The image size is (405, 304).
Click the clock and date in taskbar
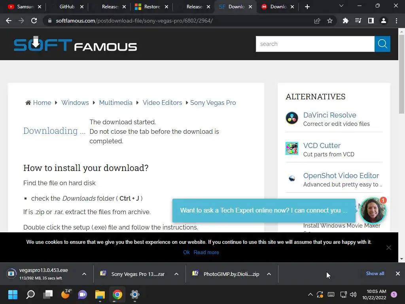click(x=374, y=294)
